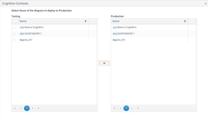Go to next page in Production grid

pyautogui.click(x=132, y=108)
